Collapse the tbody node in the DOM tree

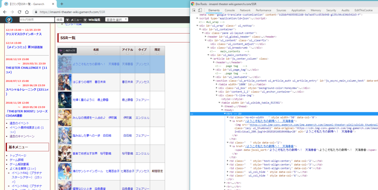click(222, 110)
